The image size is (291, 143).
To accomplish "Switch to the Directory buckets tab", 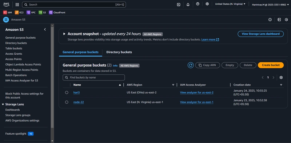I will [119, 52].
